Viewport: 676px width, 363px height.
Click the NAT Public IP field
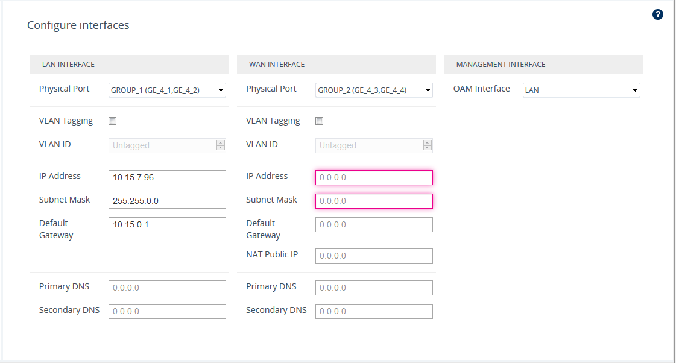pyautogui.click(x=374, y=256)
